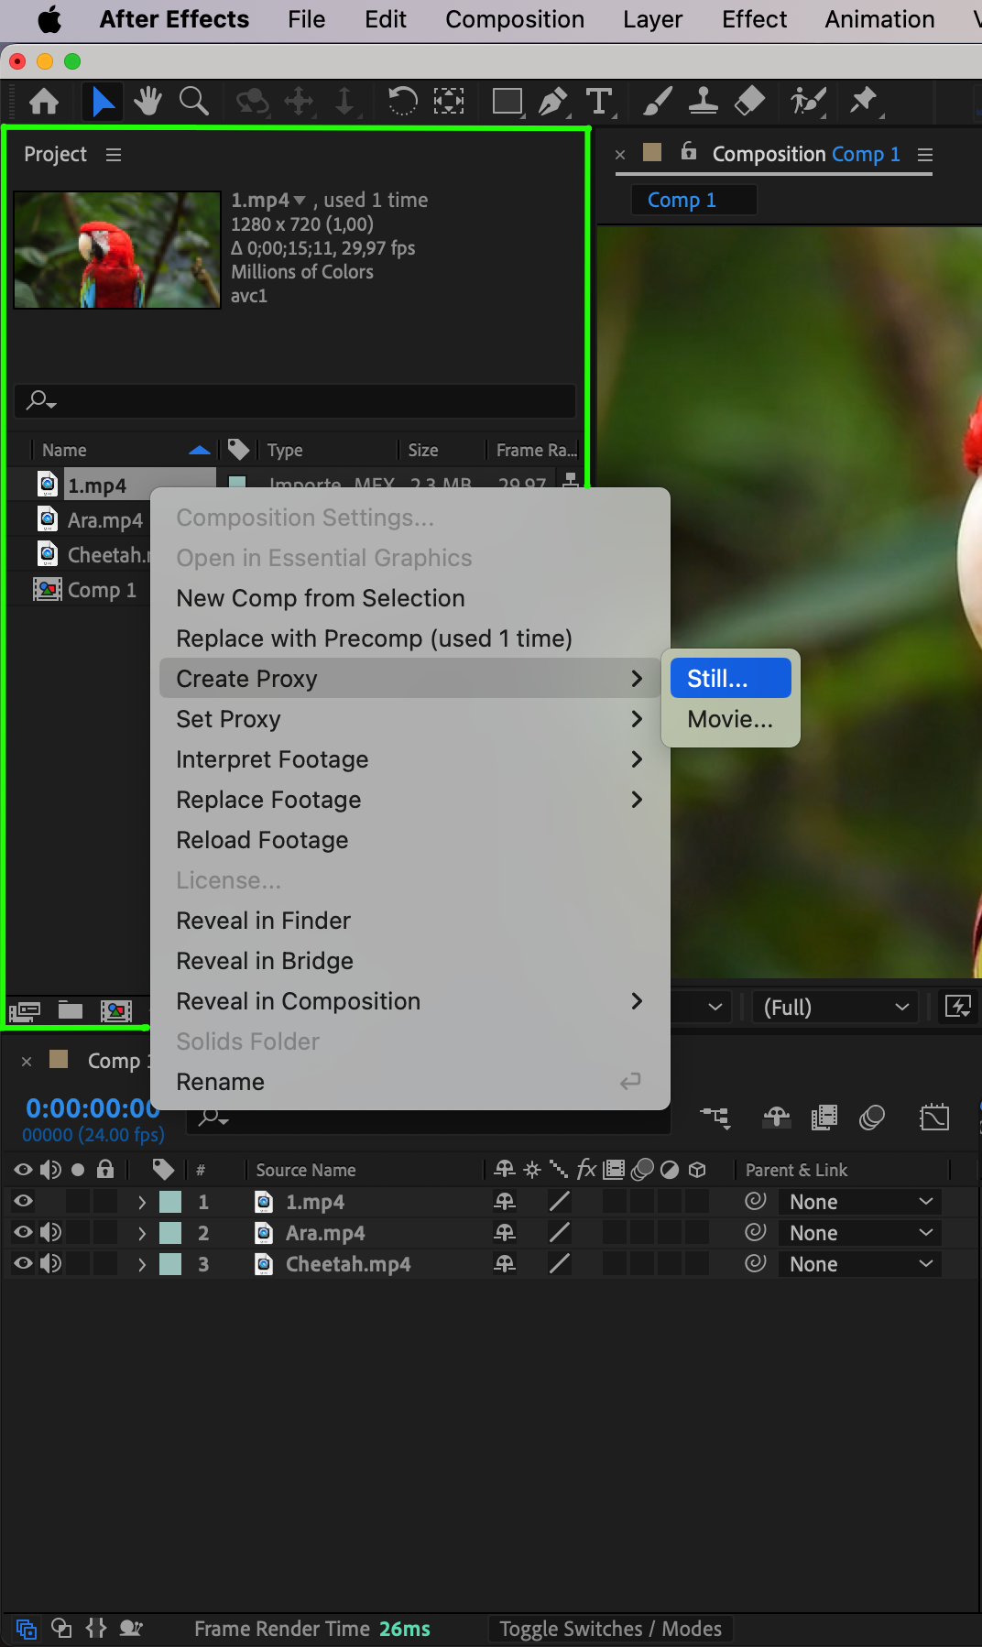Viewport: 982px width, 1647px height.
Task: Activate the Horizontal Type tool
Action: click(599, 101)
